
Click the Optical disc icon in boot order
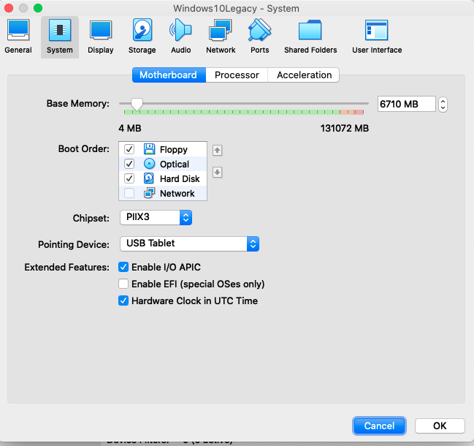point(149,164)
